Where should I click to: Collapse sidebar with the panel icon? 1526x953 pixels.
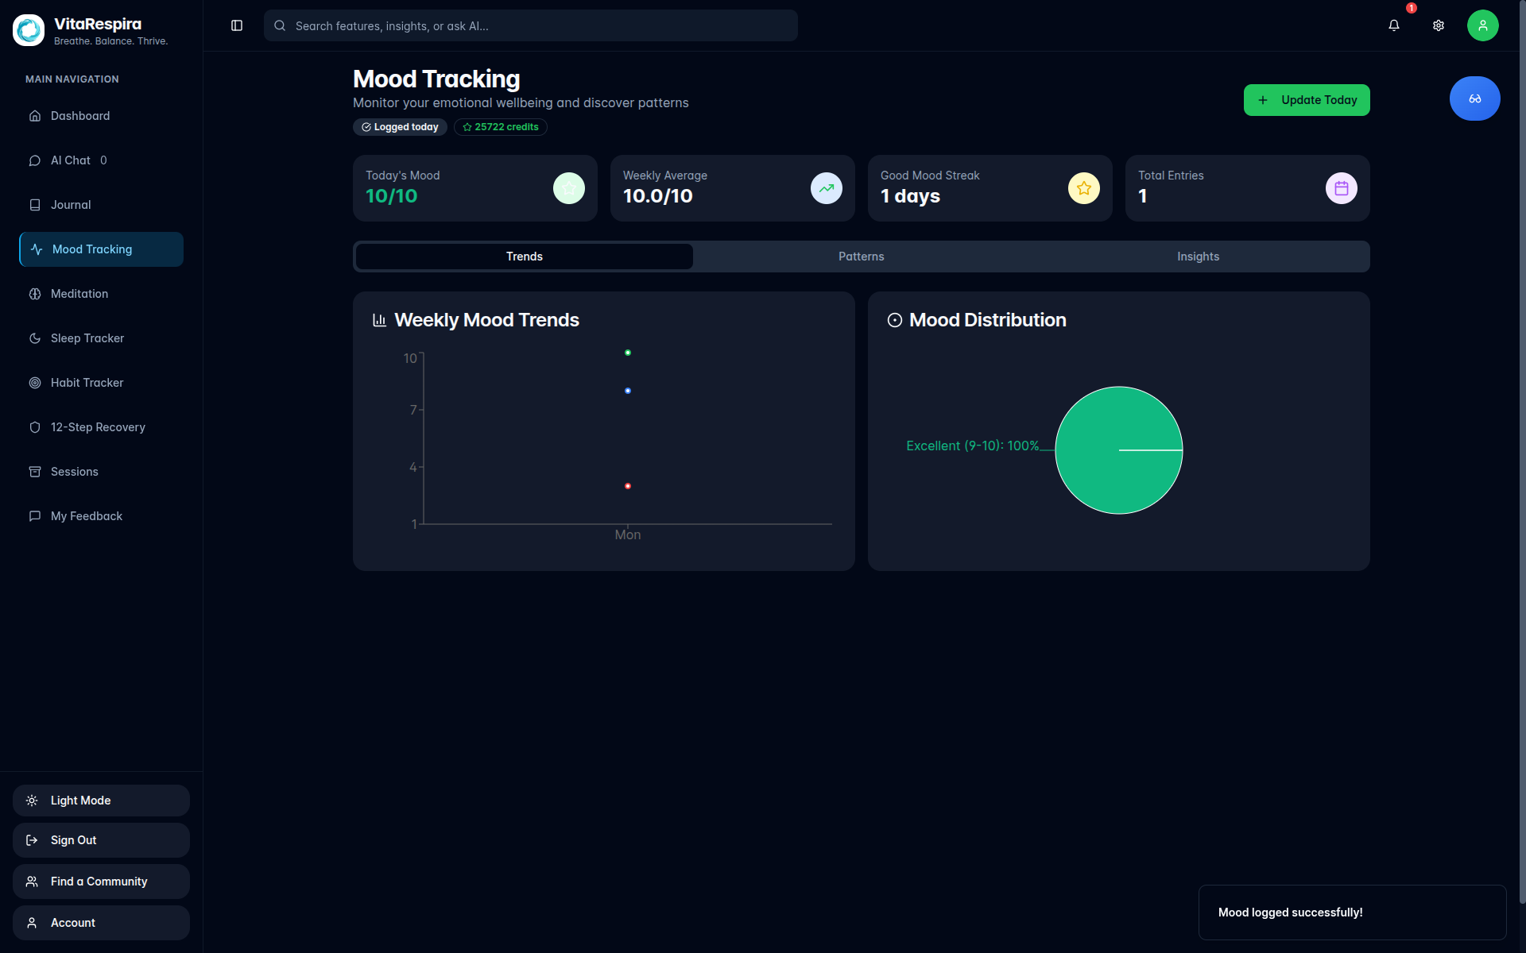[237, 25]
